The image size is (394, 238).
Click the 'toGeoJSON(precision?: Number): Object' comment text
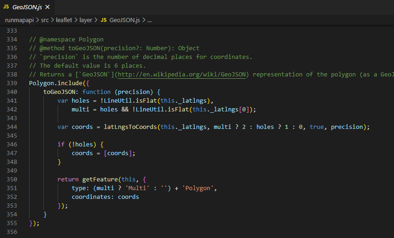point(134,48)
